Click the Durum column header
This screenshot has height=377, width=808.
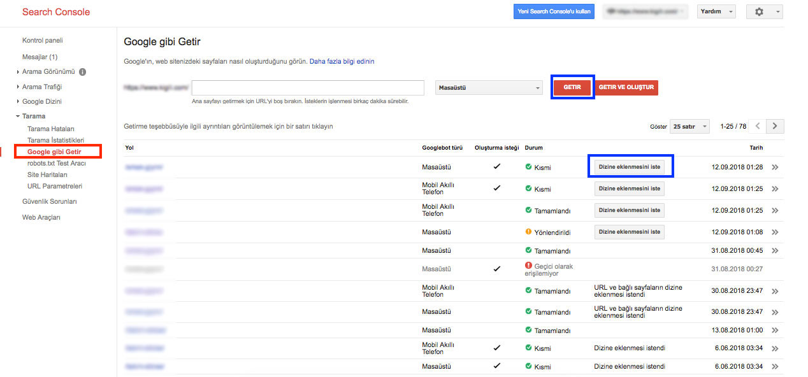(534, 148)
